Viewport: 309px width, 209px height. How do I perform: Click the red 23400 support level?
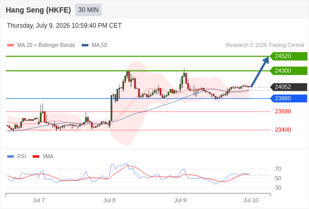click(x=283, y=130)
